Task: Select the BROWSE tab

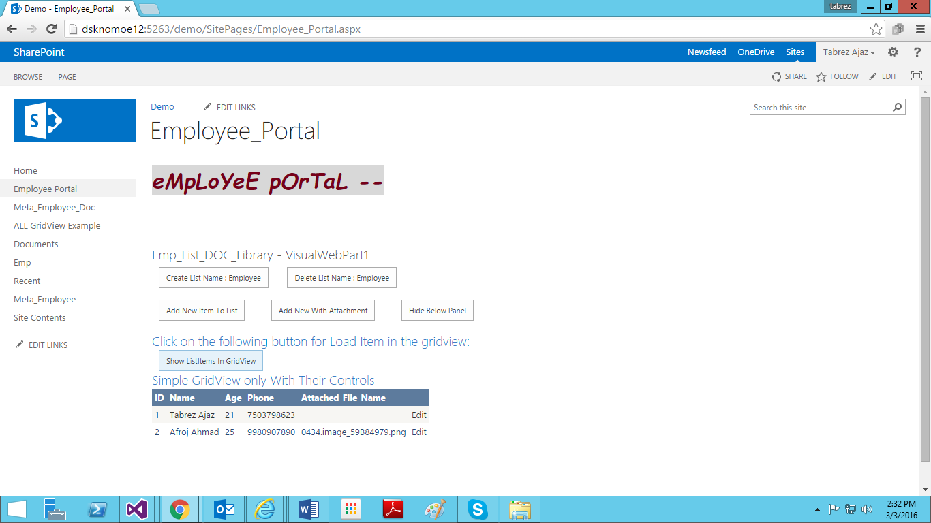Action: pyautogui.click(x=28, y=77)
